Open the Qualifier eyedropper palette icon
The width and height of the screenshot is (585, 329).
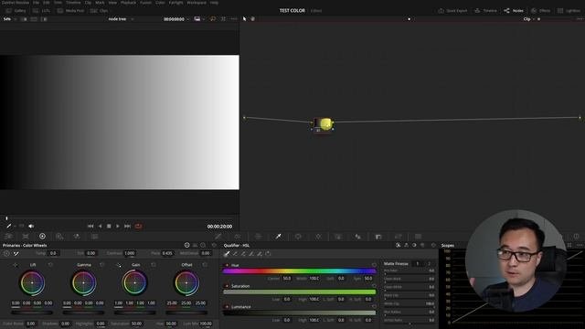pos(278,236)
